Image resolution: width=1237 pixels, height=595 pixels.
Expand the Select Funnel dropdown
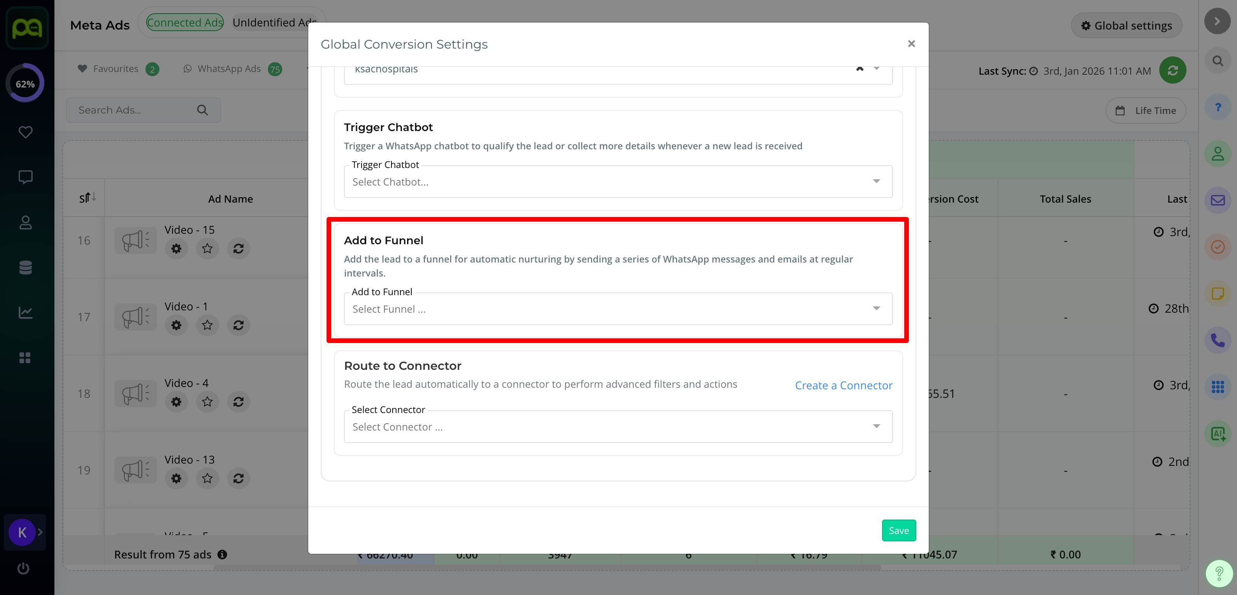pyautogui.click(x=618, y=309)
